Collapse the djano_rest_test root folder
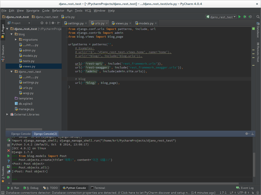Viewport: 261px width, 195px height. pos(7,29)
